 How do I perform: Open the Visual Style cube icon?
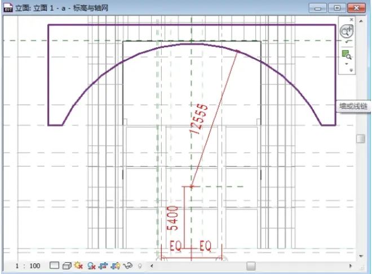67,266
